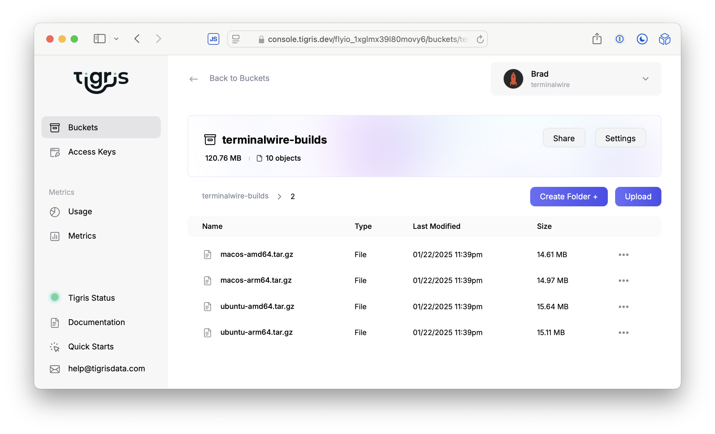Image resolution: width=715 pixels, height=434 pixels.
Task: Click the Metrics panel icon
Action: (x=55, y=236)
